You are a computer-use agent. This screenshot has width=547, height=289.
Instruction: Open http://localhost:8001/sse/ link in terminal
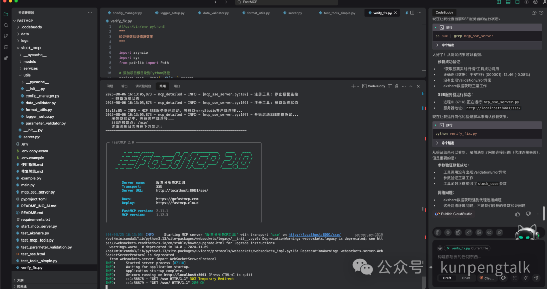click(315, 235)
